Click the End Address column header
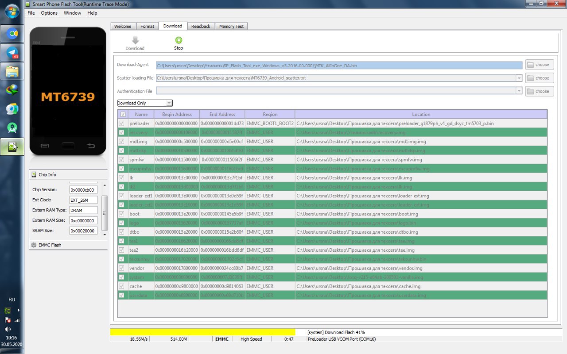This screenshot has height=354, width=567. click(222, 114)
